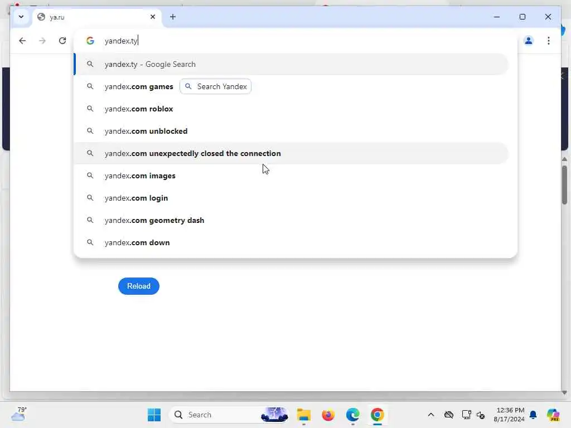Click the muted volume tray icon

click(480, 415)
